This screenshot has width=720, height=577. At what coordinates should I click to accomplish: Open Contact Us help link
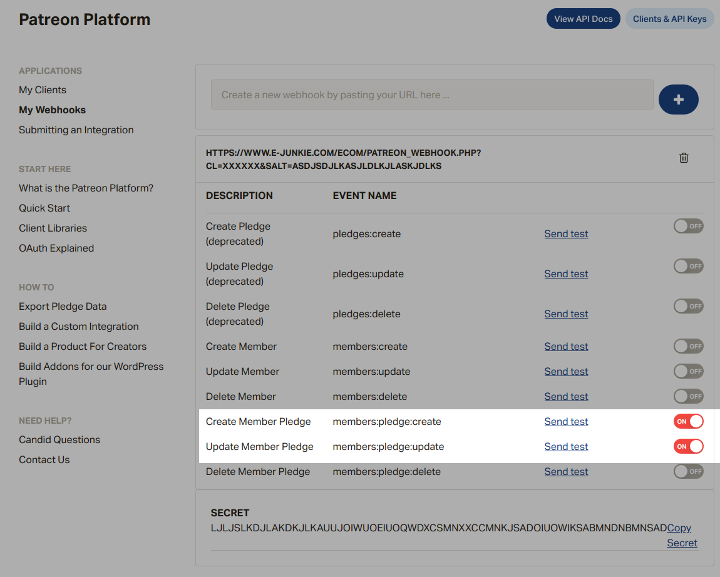44,460
